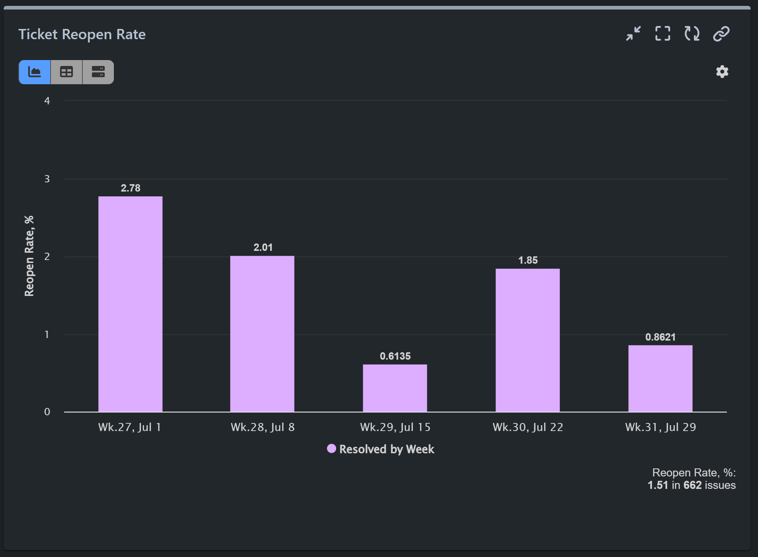The width and height of the screenshot is (758, 557).
Task: Click the purple legend color dot
Action: (x=331, y=448)
